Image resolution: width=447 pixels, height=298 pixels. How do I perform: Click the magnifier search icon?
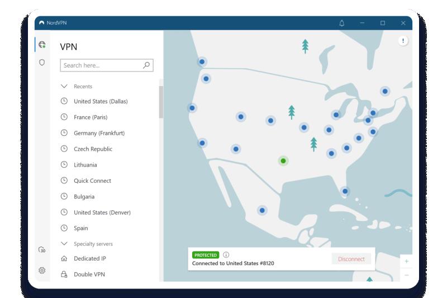[146, 65]
